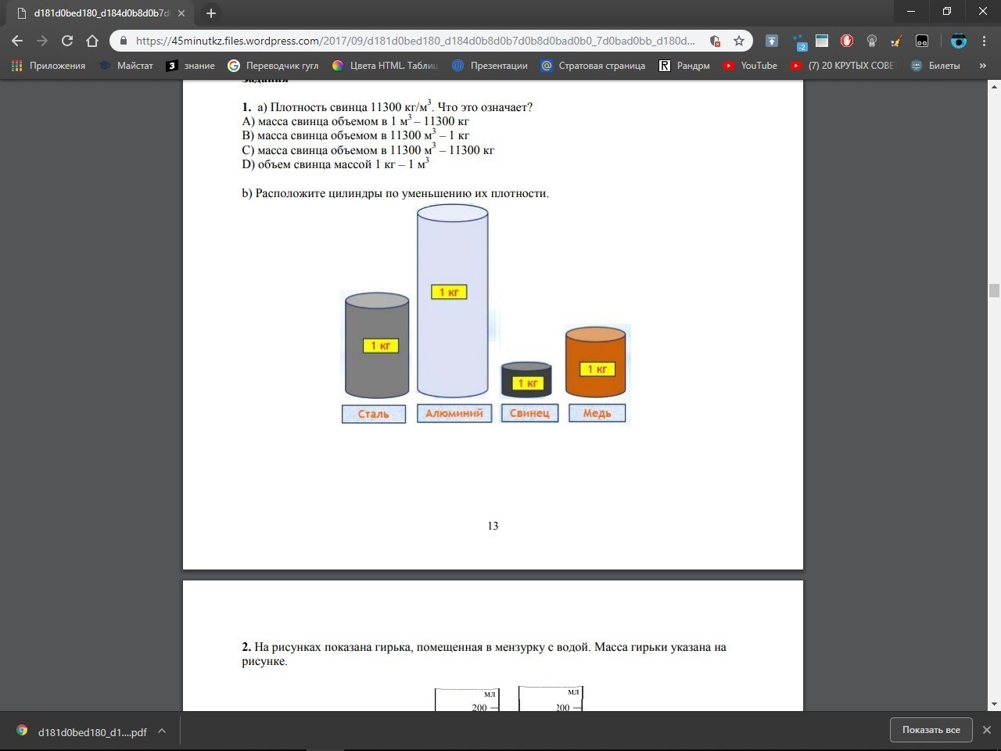Open the Майстат bookmark
Screen dimensions: 1001x751
pyautogui.click(x=126, y=66)
